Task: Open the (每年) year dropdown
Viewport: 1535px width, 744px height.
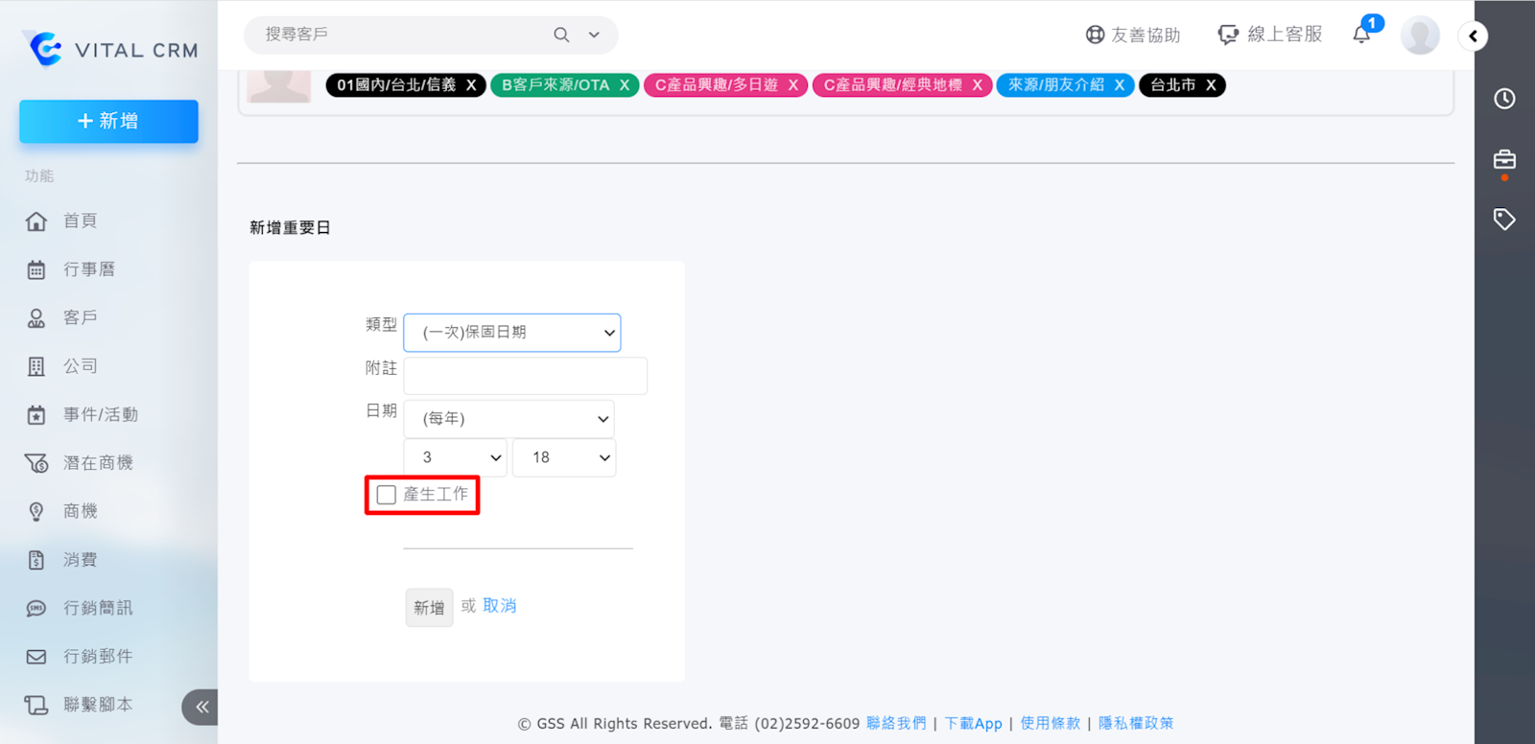Action: tap(508, 419)
